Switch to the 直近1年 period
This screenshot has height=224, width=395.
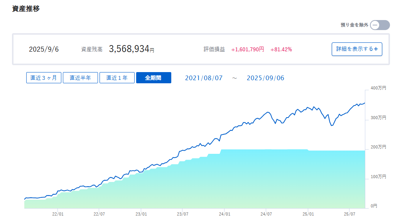(117, 78)
